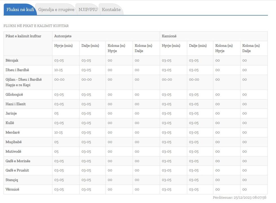Screen dimensions: 276x203
Task: Click the Automjete column group header
Action: pyautogui.click(x=63, y=36)
